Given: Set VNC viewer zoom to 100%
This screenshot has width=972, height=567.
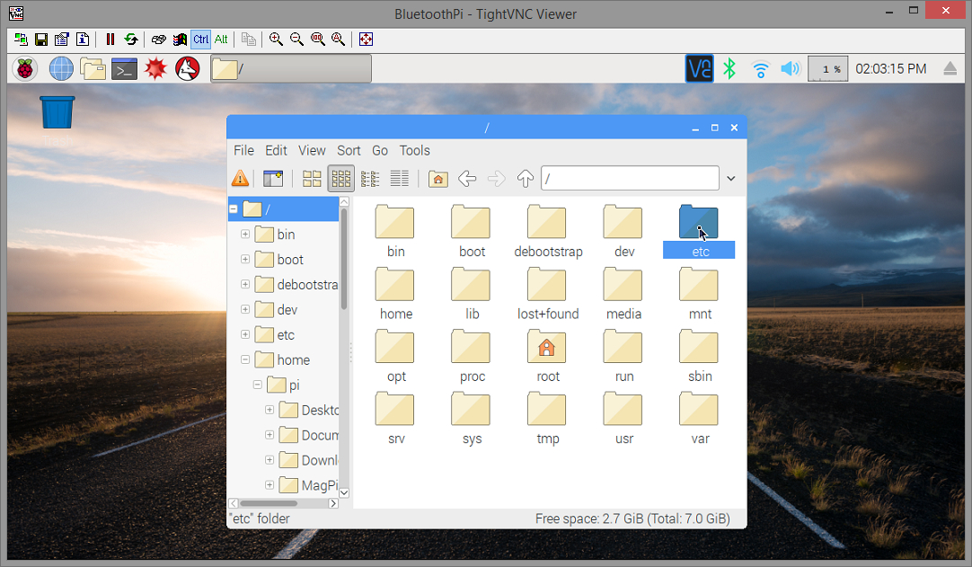Looking at the screenshot, I should click(317, 40).
